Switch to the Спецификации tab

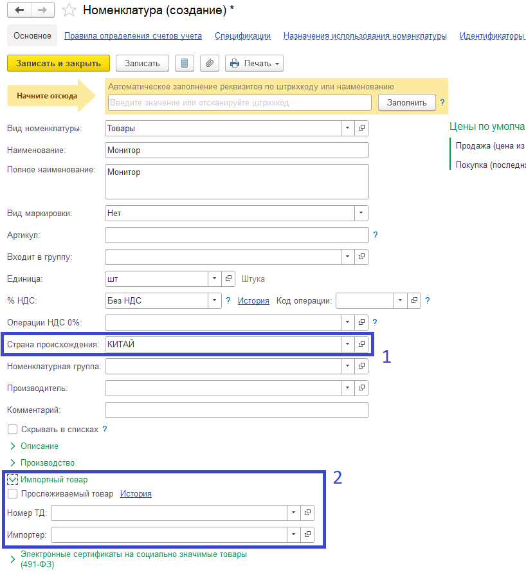[242, 36]
